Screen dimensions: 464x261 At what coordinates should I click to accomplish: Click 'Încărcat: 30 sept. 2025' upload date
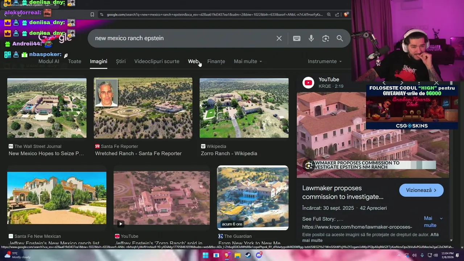(328, 208)
